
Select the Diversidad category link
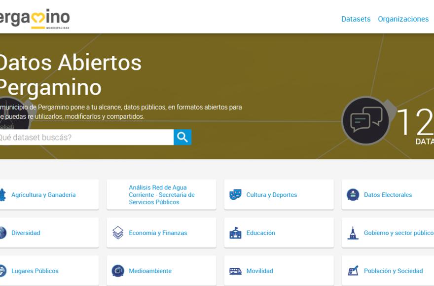tap(26, 233)
